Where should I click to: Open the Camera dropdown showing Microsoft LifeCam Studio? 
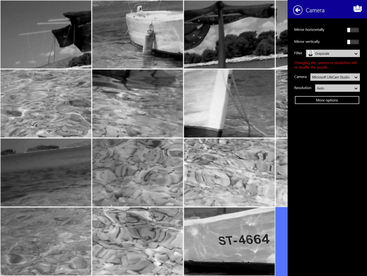click(335, 77)
